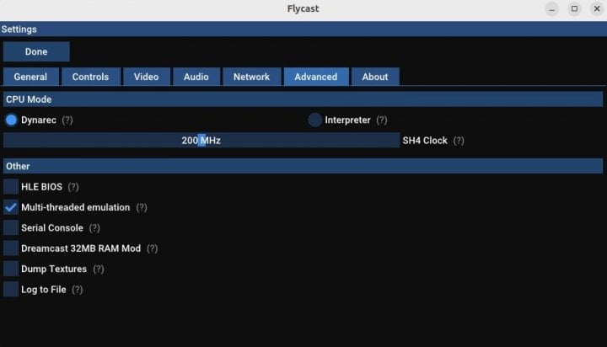Viewport: 607px width, 347px height.
Task: Select the Audio tab
Action: pos(196,77)
